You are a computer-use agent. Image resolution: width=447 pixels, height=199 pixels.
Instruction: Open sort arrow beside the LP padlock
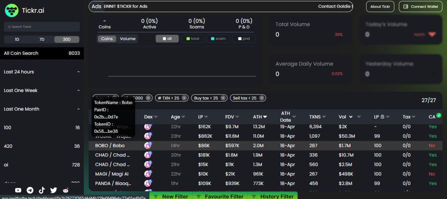[x=388, y=117]
